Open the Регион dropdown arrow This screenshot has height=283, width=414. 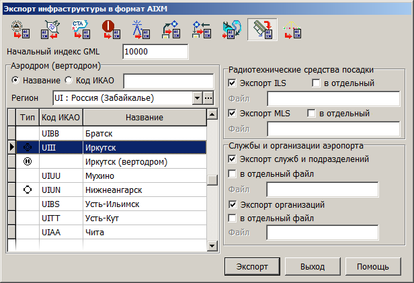click(197, 98)
